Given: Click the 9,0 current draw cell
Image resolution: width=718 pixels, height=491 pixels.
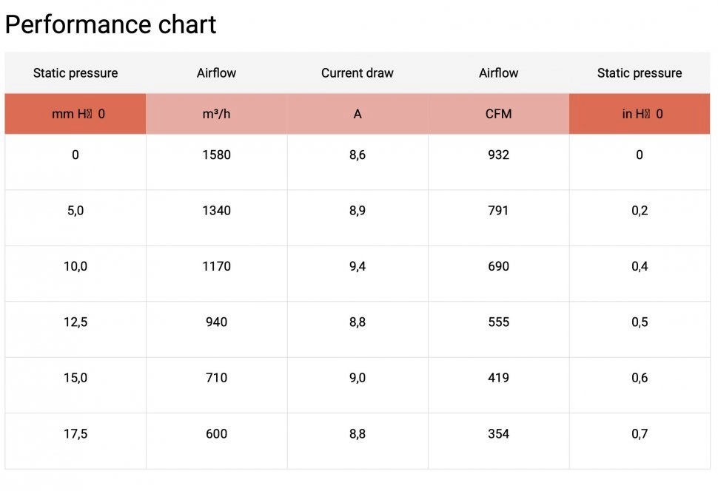Looking at the screenshot, I should click(358, 378).
